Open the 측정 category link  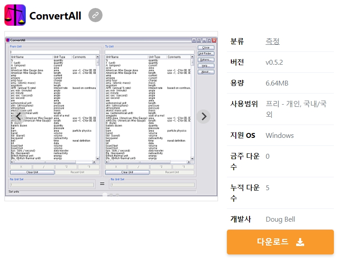[273, 41]
